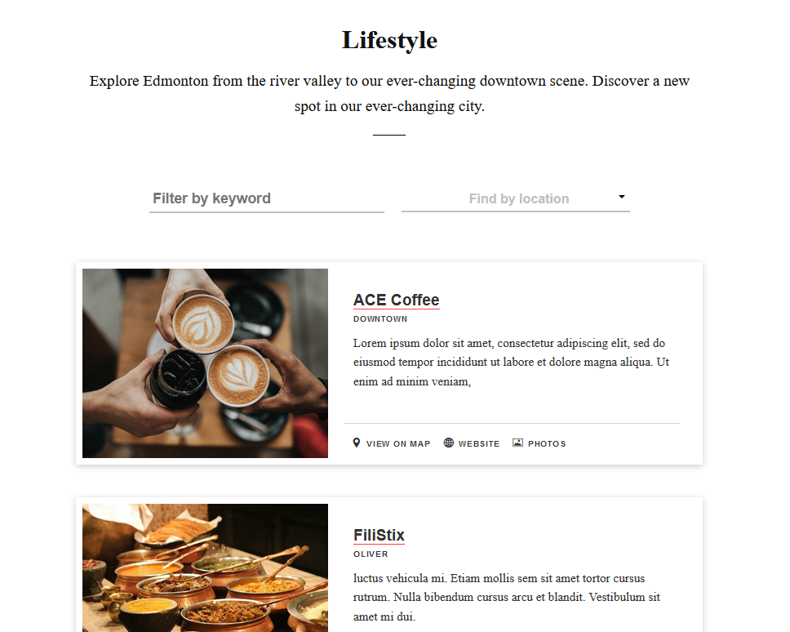Open Photos for ACE Coffee
The width and height of the screenshot is (790, 632).
click(547, 444)
